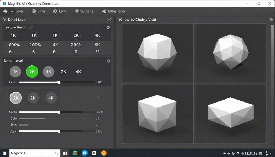Viewport: 275px width, 157px height.
Task: Click the Solo progress bar
Action: 57,118
